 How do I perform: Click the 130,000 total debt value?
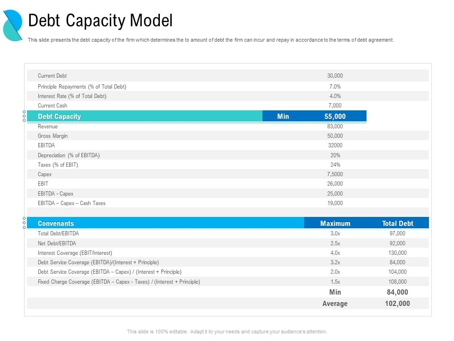398,253
